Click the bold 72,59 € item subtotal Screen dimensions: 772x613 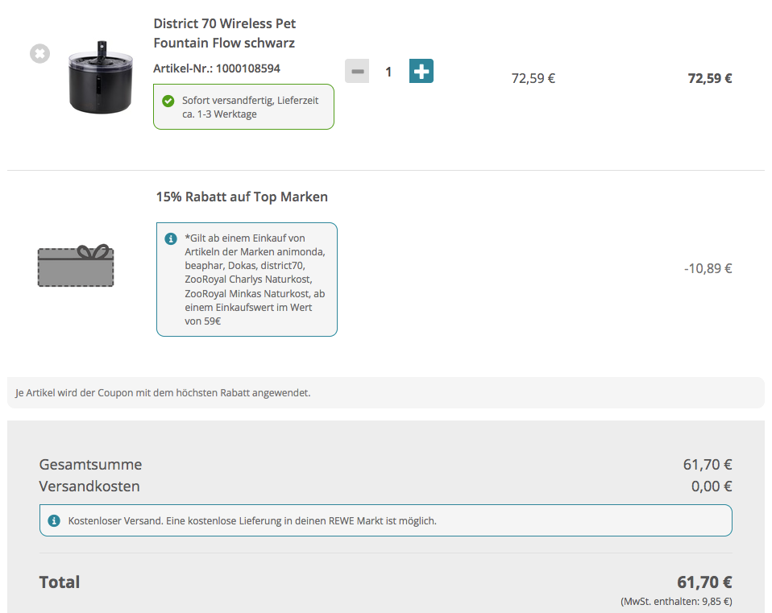(709, 78)
